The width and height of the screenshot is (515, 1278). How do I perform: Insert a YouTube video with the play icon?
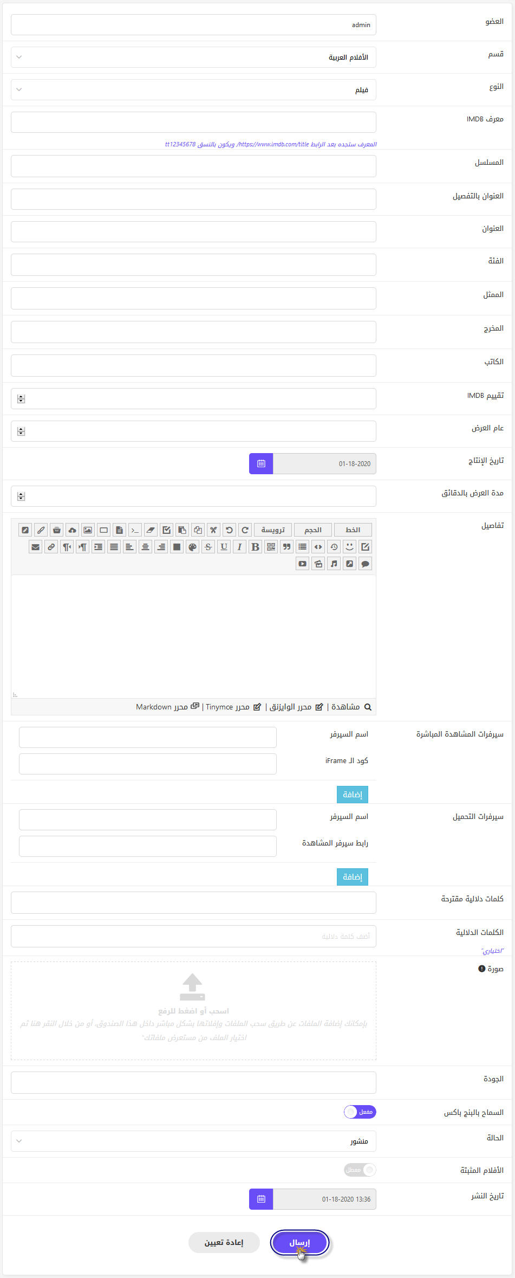coord(302,564)
